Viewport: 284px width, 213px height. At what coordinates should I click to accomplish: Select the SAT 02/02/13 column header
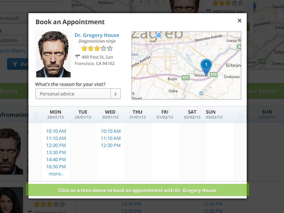click(x=192, y=114)
